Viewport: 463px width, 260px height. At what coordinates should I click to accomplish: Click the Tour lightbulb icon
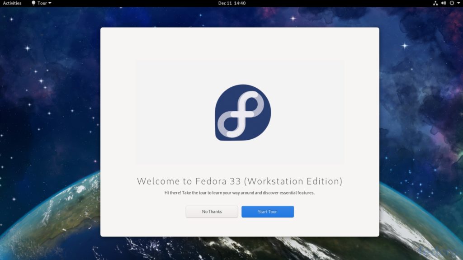coord(33,3)
